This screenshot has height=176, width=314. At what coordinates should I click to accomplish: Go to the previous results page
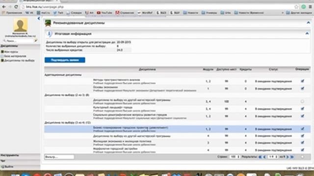tap(264, 157)
